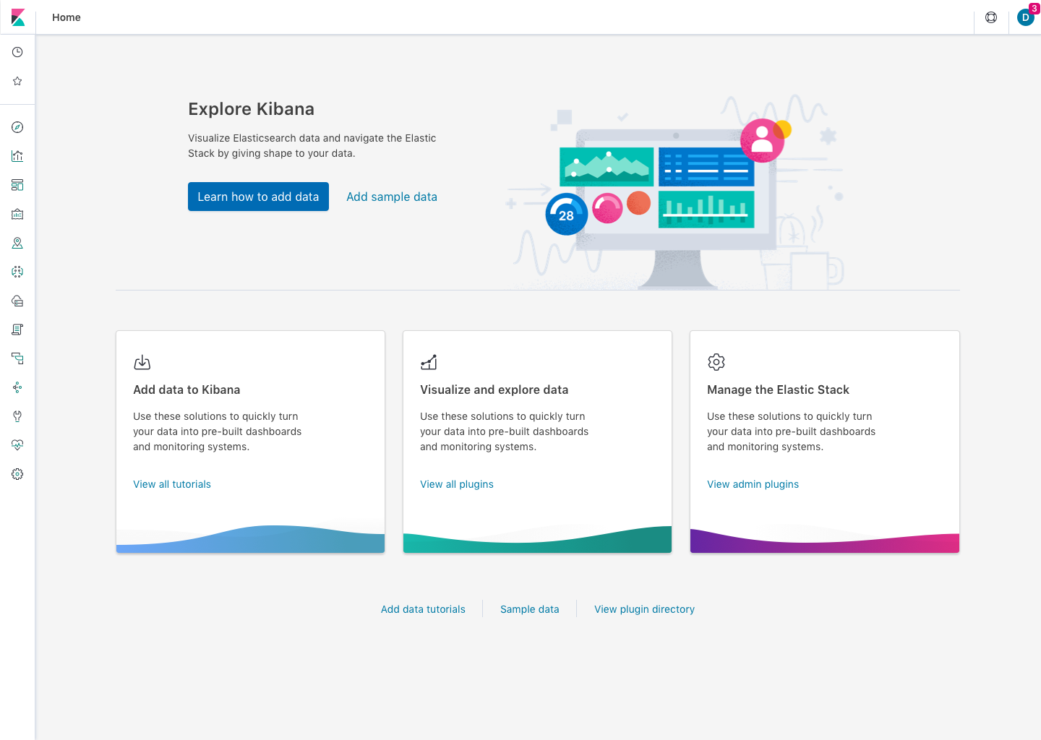Click the Home breadcrumb
Image resolution: width=1041 pixels, height=740 pixels.
67,17
